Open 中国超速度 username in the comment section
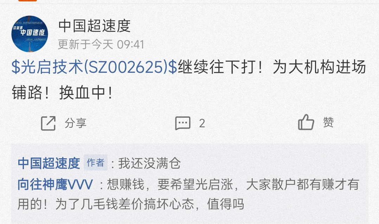Image resolution: width=379 pixels, height=224 pixels. (x=49, y=163)
